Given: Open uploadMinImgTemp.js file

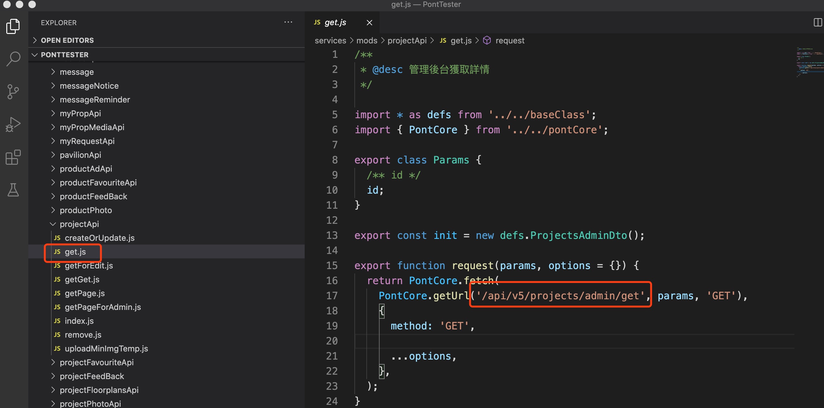Looking at the screenshot, I should 106,349.
